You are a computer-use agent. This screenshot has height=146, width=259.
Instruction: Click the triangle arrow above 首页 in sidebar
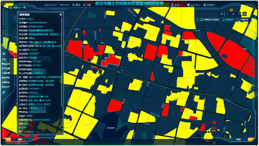pyautogui.click(x=4, y=54)
